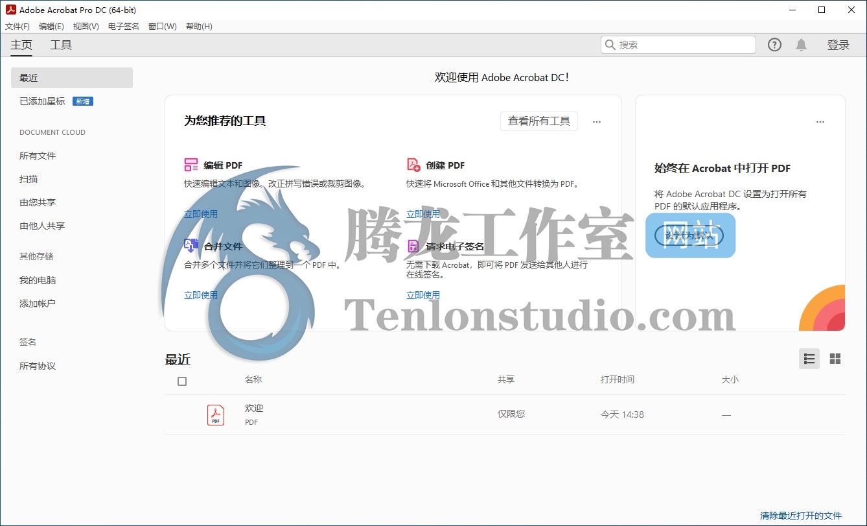Switch to thumbnail grid view
The image size is (867, 526).
click(x=835, y=359)
